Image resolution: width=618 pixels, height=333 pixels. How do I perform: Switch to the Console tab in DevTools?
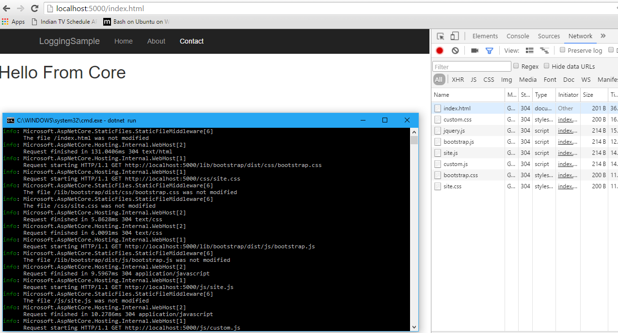(518, 36)
